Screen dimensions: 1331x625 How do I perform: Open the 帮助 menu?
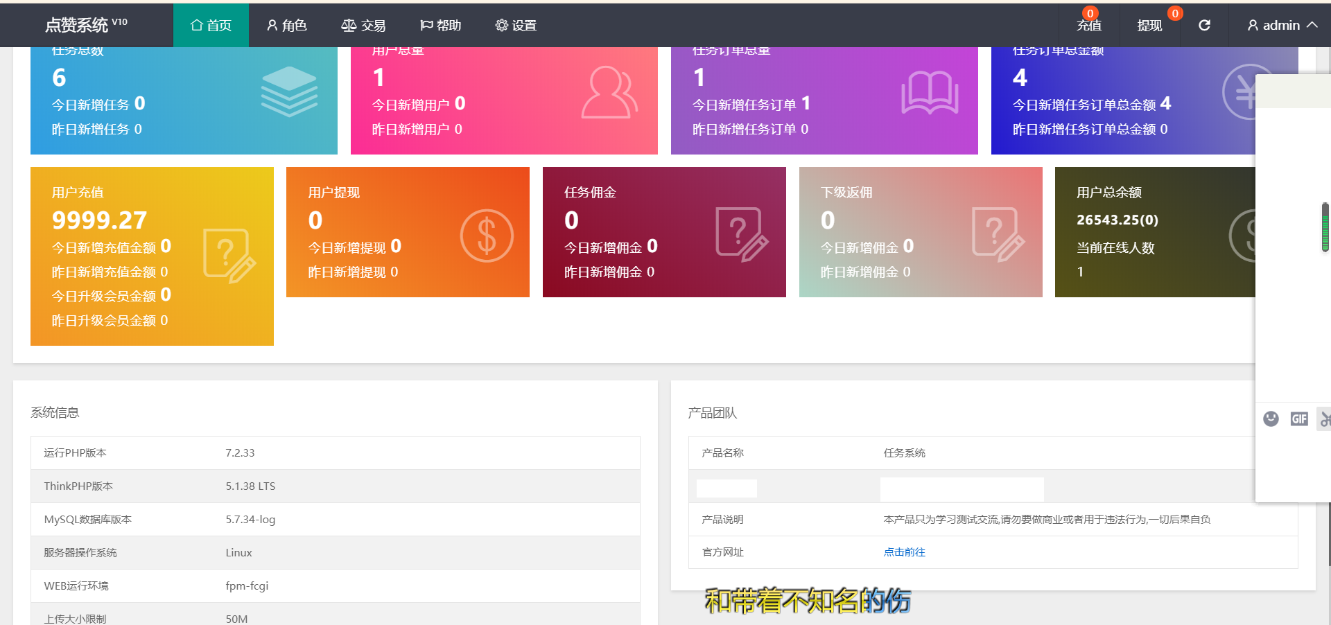click(440, 26)
